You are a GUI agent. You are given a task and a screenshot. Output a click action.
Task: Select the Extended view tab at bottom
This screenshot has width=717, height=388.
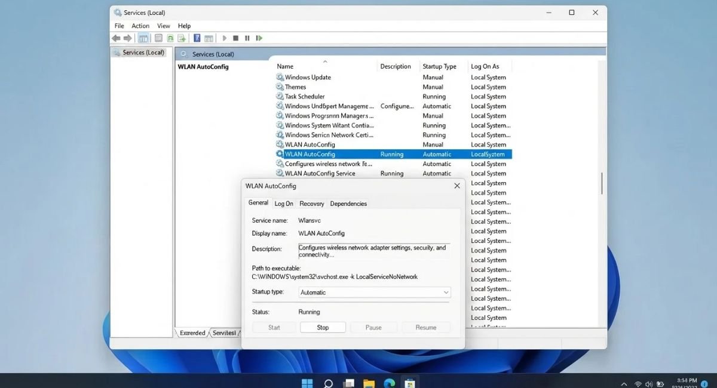192,333
